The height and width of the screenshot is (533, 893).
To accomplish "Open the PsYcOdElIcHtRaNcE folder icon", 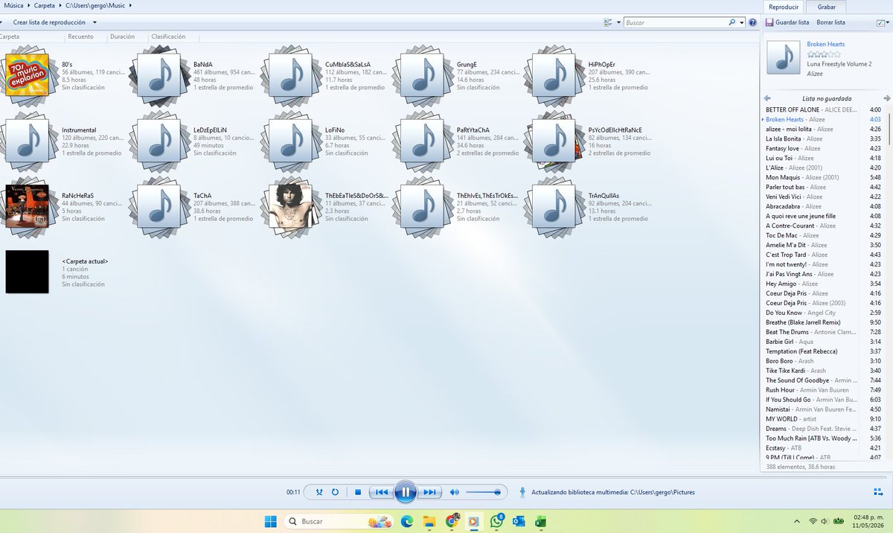I will tap(553, 141).
